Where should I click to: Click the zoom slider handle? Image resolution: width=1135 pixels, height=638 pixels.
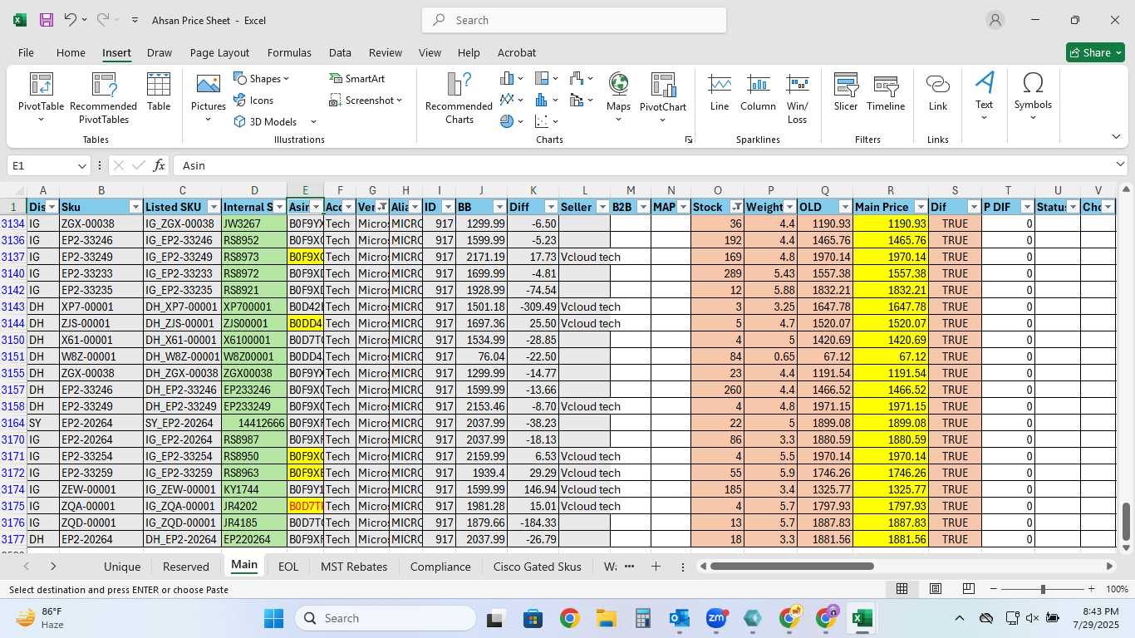point(1043,589)
